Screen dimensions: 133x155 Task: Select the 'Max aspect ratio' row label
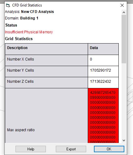point(21,130)
